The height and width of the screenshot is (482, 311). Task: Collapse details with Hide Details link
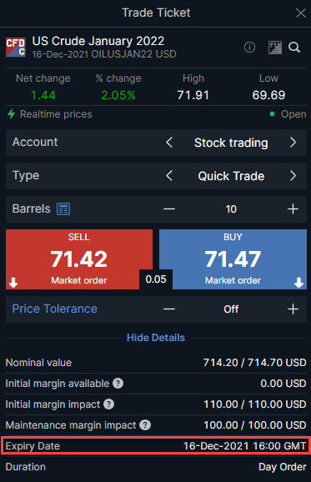point(156,338)
